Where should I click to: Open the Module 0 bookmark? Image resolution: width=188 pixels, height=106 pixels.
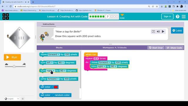click(103, 11)
